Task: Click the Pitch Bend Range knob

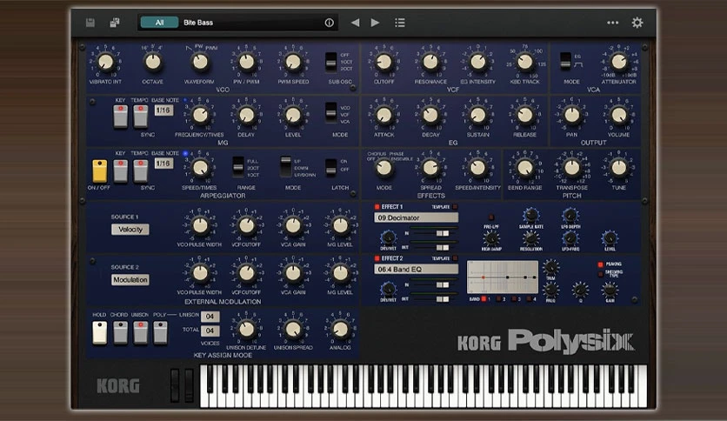Action: pos(525,168)
